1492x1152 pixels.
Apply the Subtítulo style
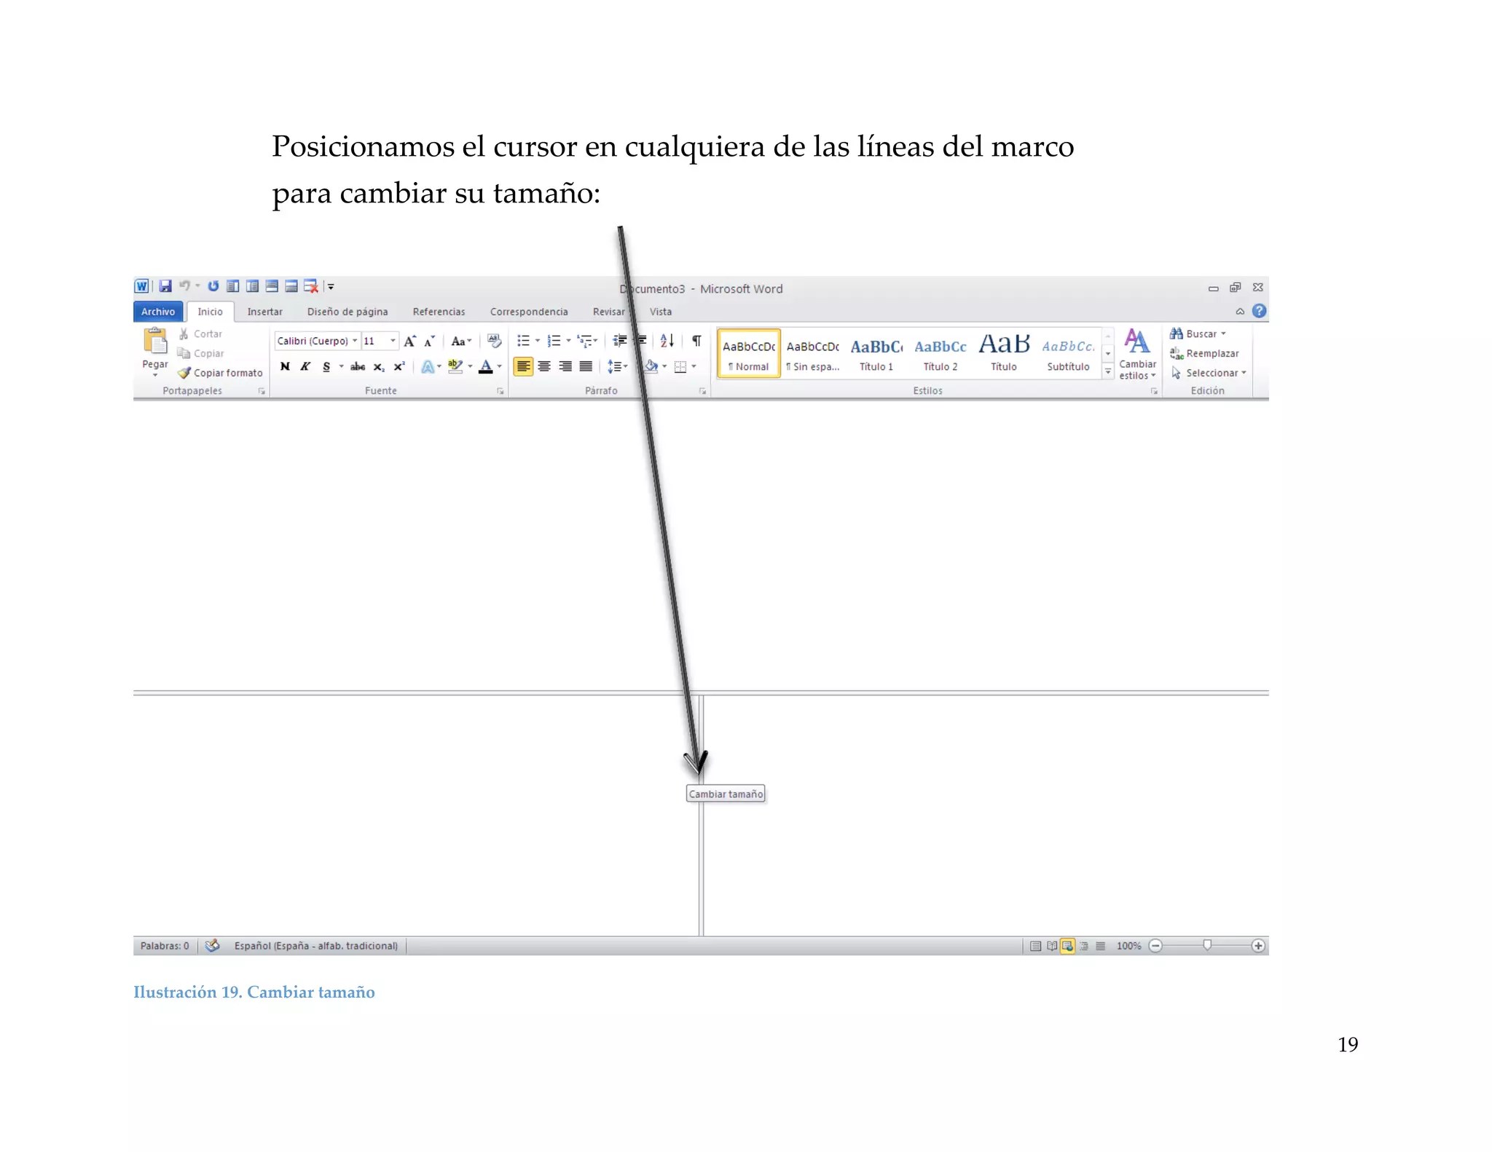tap(1068, 353)
